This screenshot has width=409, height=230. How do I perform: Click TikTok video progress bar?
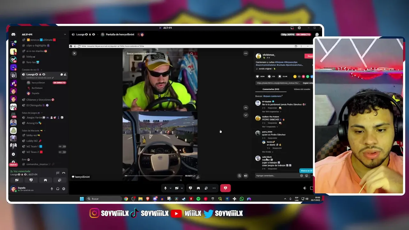(x=154, y=176)
